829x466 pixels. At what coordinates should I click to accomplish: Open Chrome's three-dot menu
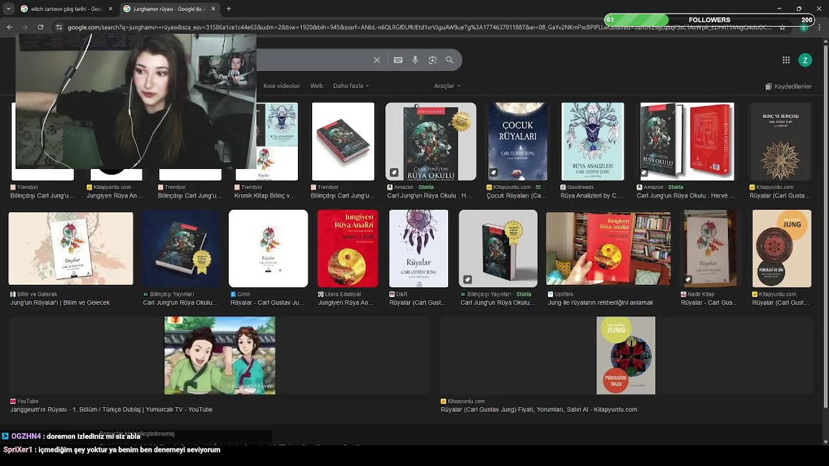[820, 27]
